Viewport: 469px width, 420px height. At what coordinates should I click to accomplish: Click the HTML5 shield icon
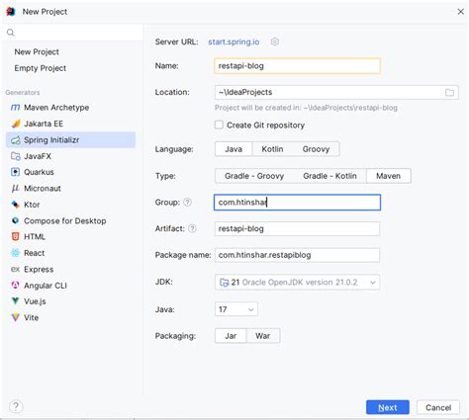(x=15, y=236)
